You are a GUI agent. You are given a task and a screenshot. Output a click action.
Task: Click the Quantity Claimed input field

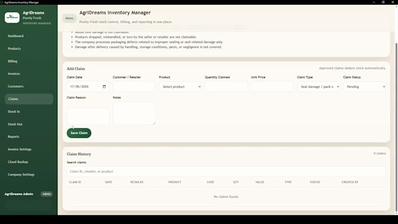226,87
